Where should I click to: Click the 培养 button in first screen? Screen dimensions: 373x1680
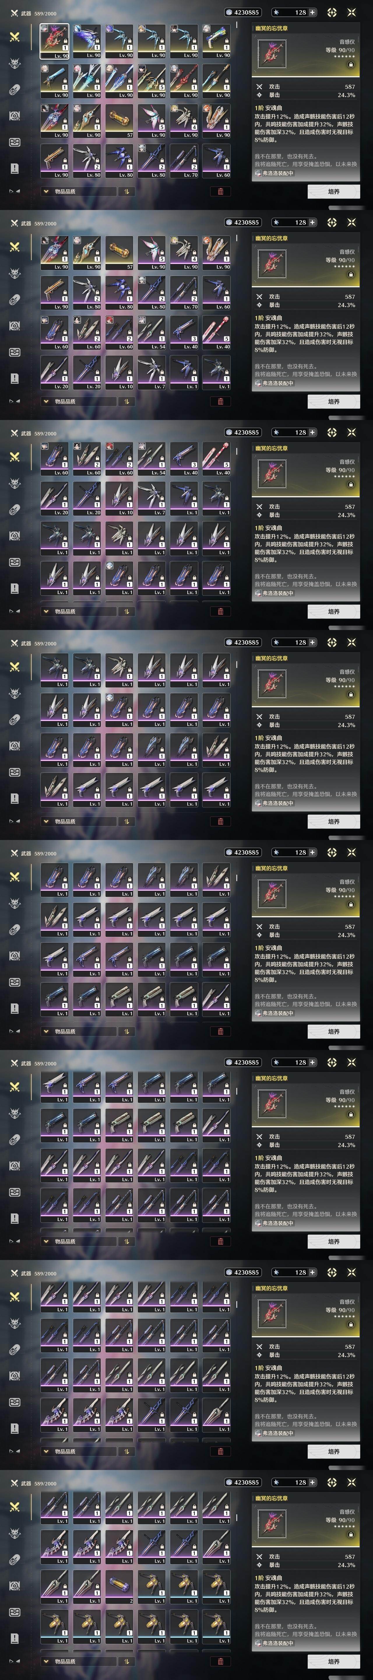tap(333, 191)
